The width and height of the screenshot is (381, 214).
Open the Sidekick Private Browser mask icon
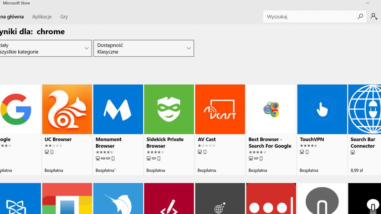pos(169,109)
